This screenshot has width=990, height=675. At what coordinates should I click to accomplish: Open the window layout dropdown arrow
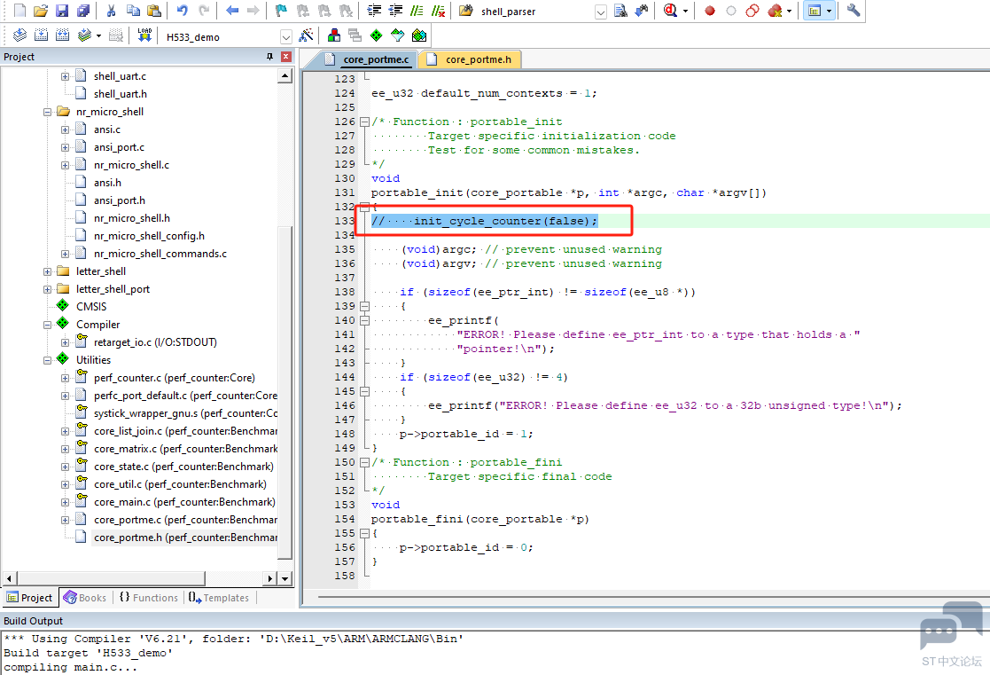[829, 11]
